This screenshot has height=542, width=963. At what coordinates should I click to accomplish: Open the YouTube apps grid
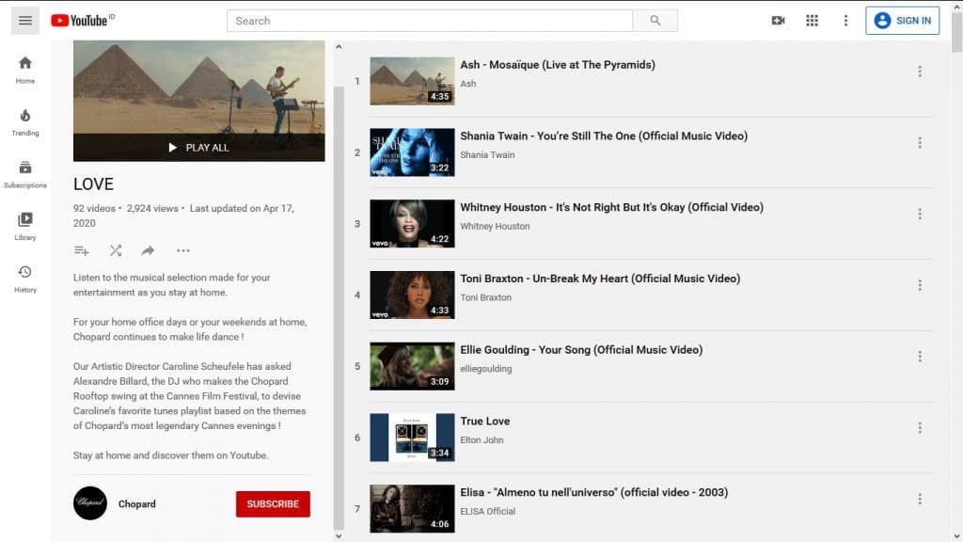(x=812, y=21)
